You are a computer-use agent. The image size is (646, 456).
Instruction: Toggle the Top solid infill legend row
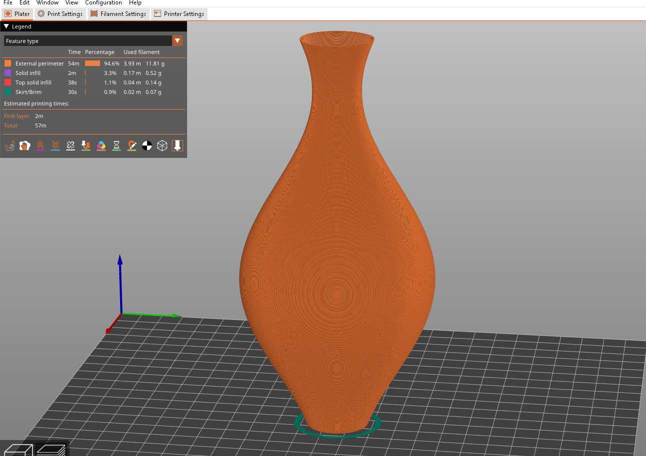[94, 82]
